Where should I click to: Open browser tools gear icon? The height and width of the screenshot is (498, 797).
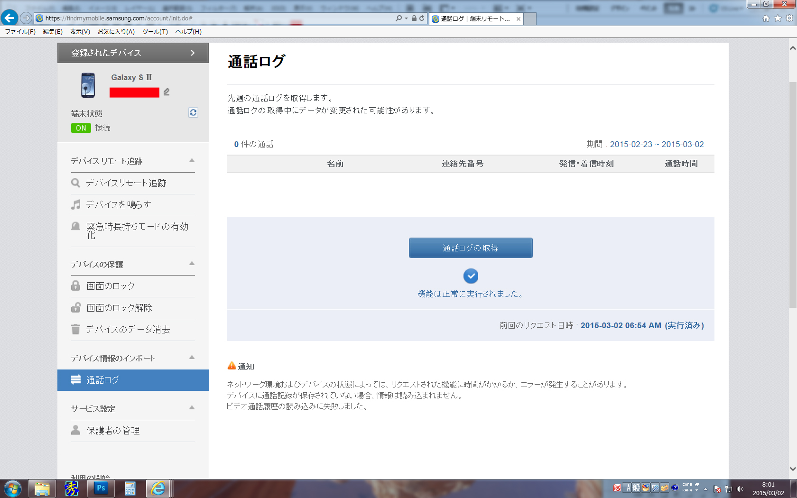coord(789,18)
